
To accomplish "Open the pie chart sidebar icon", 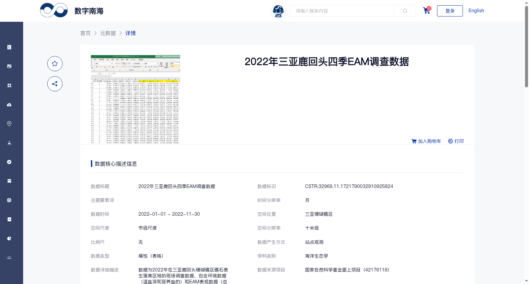I will [9, 238].
